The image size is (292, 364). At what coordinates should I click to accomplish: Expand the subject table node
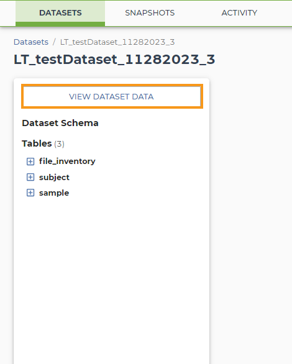click(30, 177)
